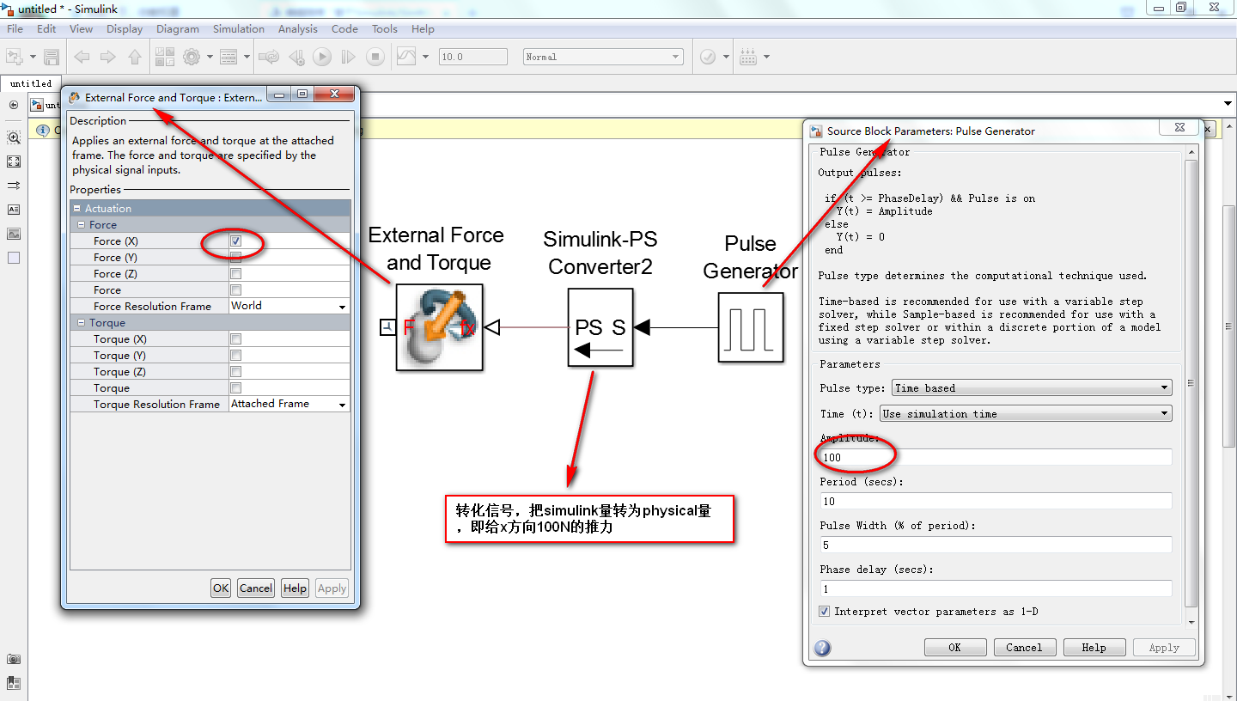The width and height of the screenshot is (1237, 701).
Task: Open the Force Resolution Frame dropdown
Action: tap(289, 306)
